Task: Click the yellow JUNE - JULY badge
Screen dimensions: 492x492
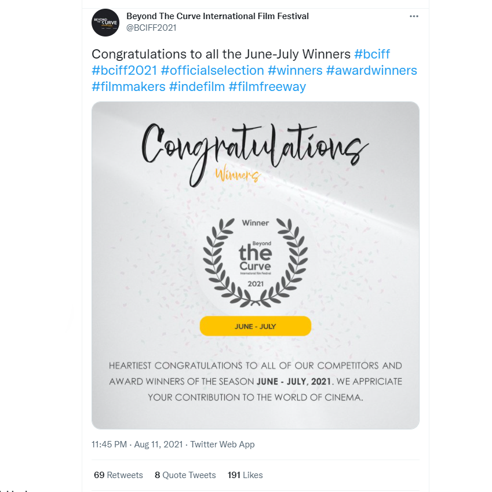Action: (x=255, y=326)
